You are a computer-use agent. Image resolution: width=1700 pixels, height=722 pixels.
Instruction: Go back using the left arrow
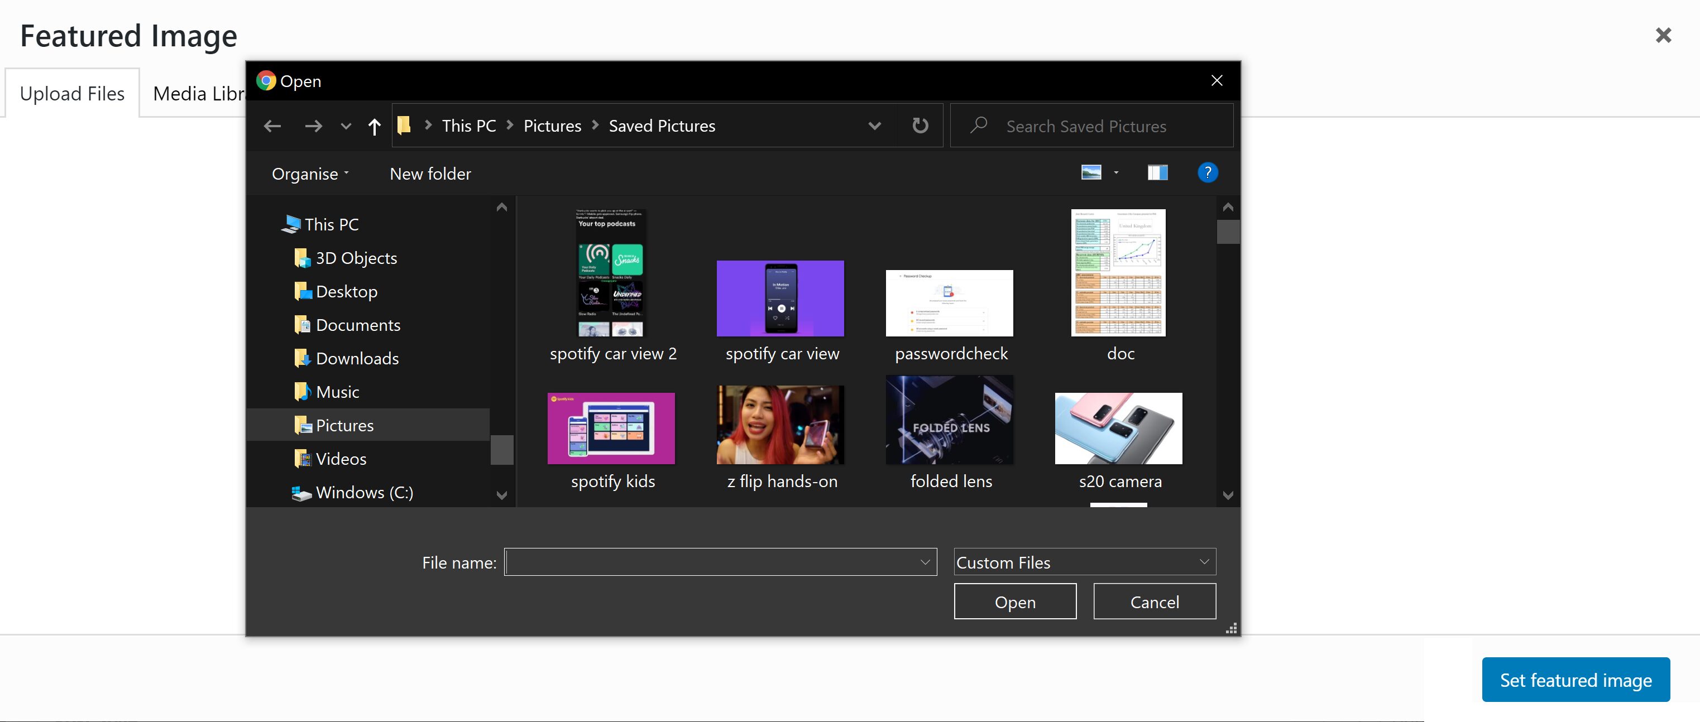[x=272, y=126]
